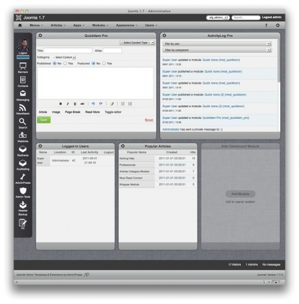Image resolution: width=299 pixels, height=304 pixels.
Task: Open the Modules menu
Action: (x=100, y=25)
